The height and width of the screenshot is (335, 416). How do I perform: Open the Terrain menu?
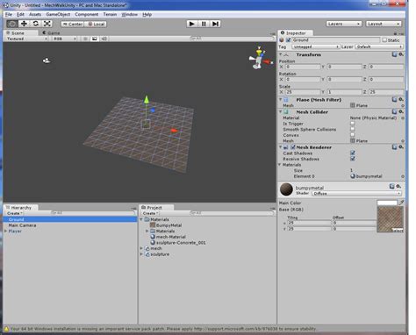110,14
